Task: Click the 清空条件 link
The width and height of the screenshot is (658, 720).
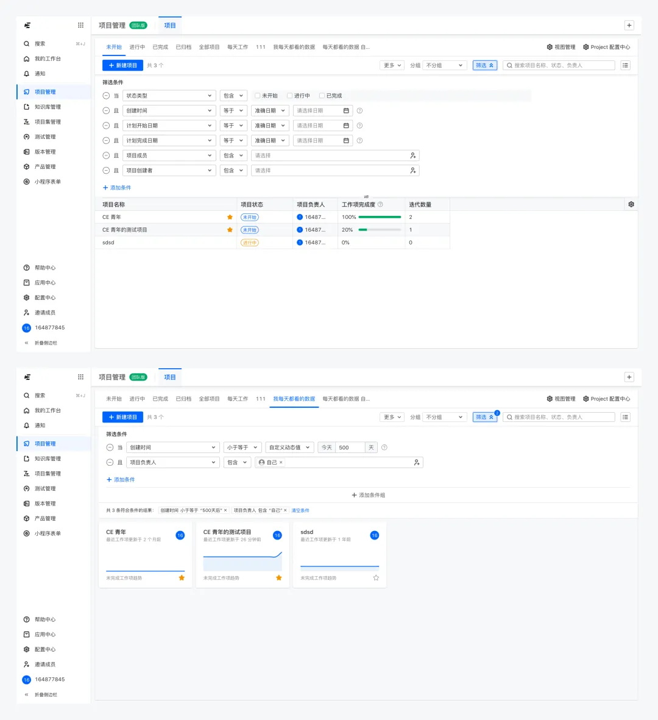Action: click(x=300, y=510)
